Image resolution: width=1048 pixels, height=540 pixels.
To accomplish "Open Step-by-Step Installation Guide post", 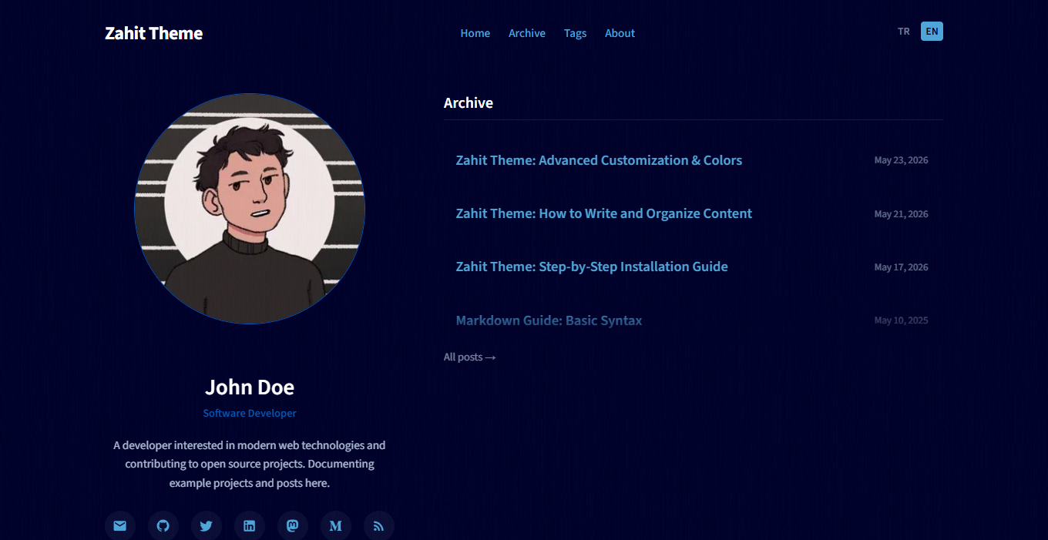I will [592, 267].
